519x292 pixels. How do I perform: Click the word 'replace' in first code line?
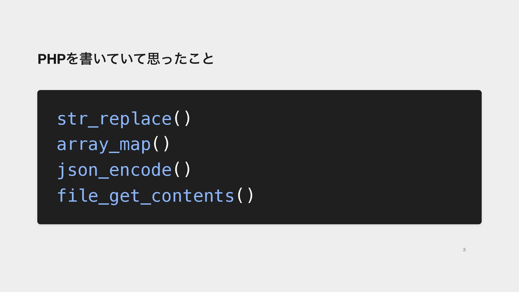click(135, 119)
